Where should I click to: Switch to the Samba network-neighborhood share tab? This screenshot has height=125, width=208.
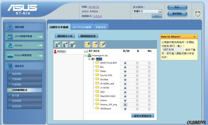click(x=59, y=27)
